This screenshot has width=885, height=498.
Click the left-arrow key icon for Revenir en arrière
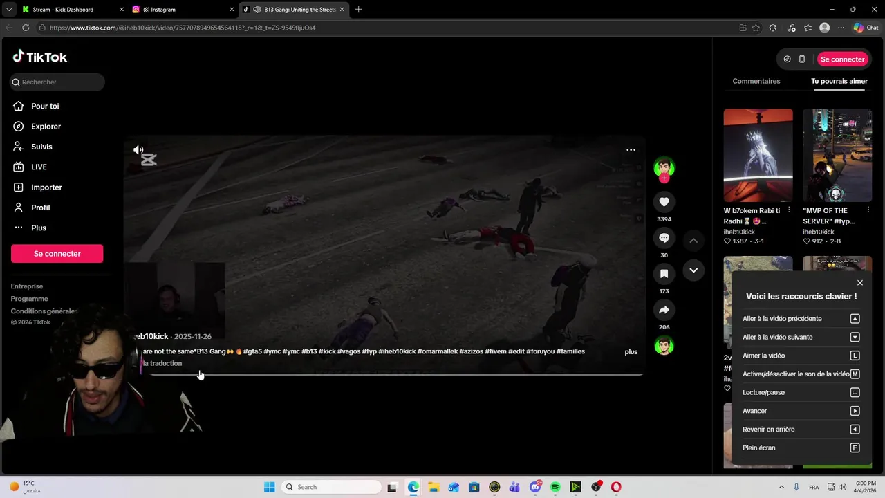(855, 430)
